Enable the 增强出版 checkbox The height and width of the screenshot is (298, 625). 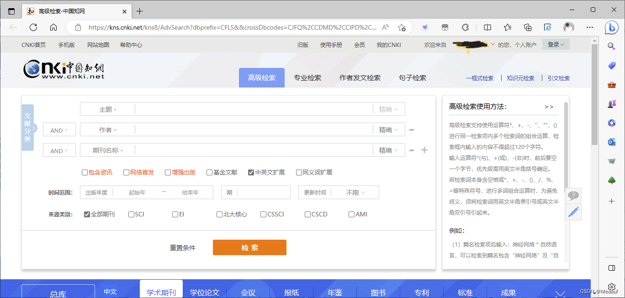(168, 173)
